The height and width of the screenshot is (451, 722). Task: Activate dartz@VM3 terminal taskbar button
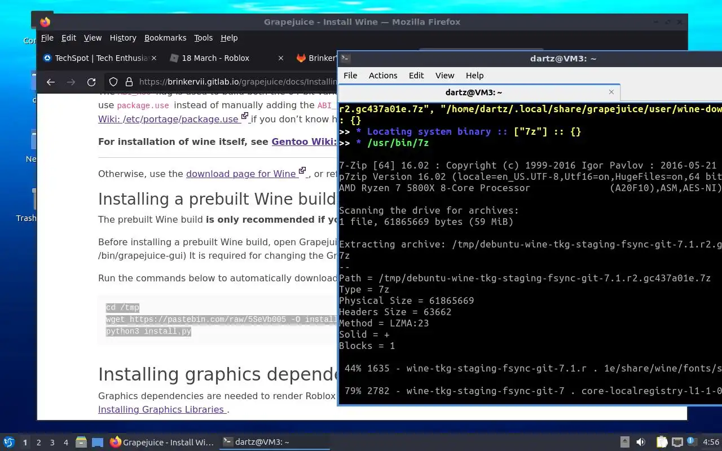[275, 443]
